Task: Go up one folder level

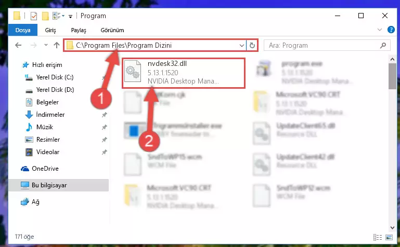Action: point(56,45)
